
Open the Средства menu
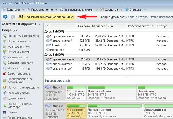click(111, 10)
